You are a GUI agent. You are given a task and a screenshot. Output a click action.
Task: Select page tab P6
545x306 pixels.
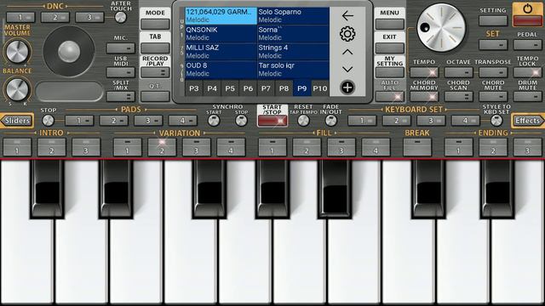(x=248, y=88)
